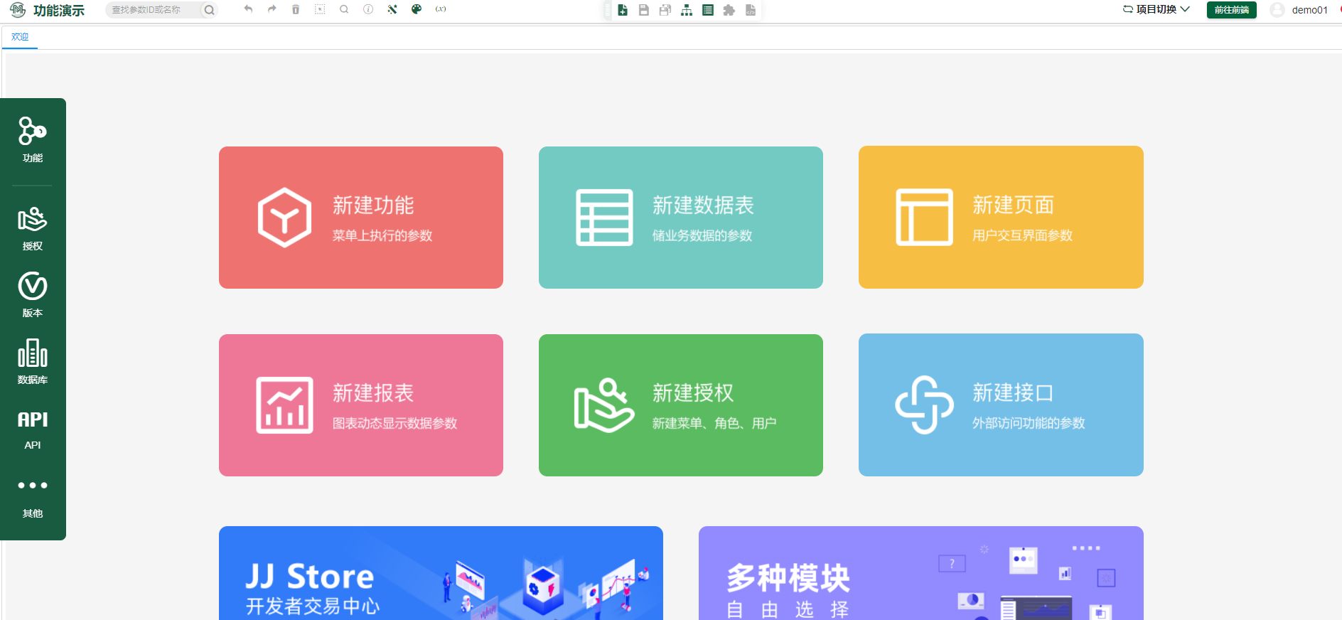Image resolution: width=1342 pixels, height=620 pixels.
Task: Click the 储业务数据的参数 subtitle text
Action: (x=702, y=235)
